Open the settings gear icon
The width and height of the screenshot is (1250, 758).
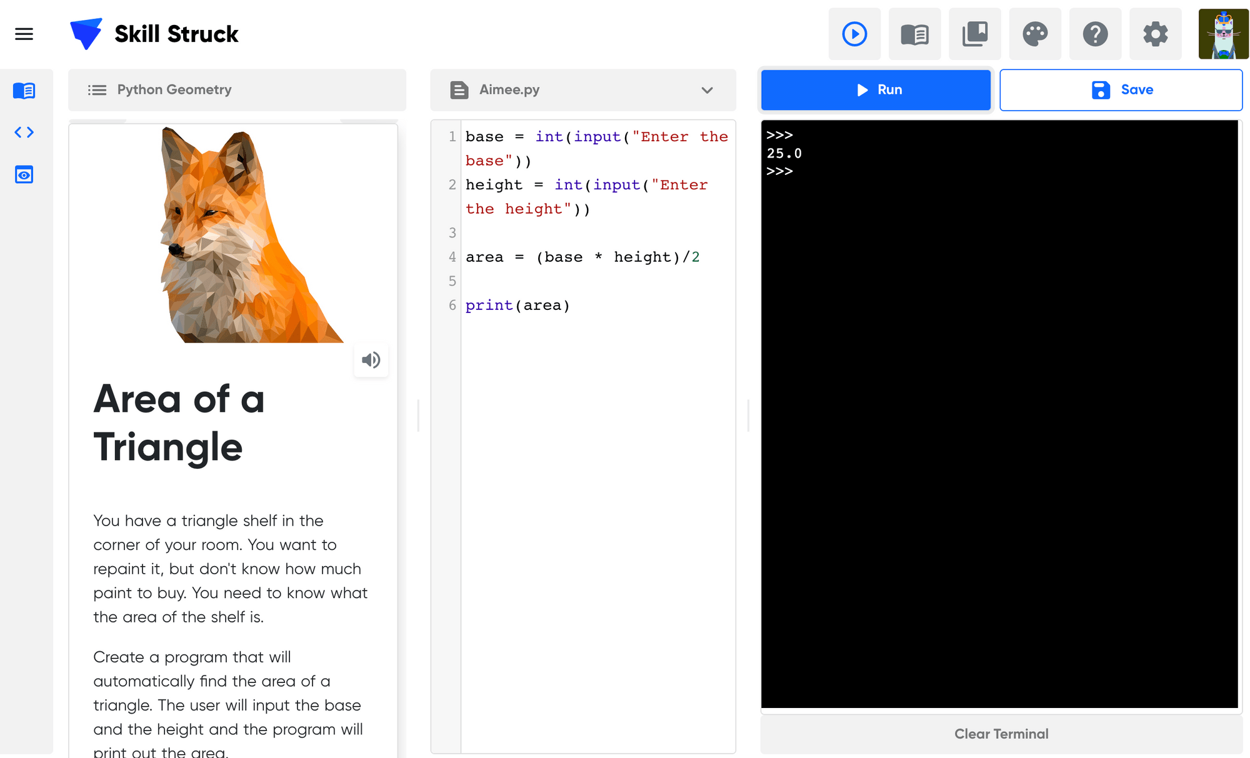click(x=1156, y=34)
